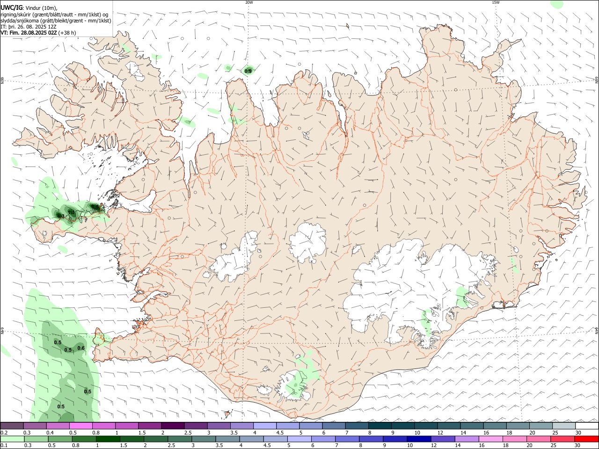Select the 'VT: Fim. 28.08.2025 02Z' valid time
Image resolution: width=599 pixels, height=449 pixels.
(x=29, y=33)
